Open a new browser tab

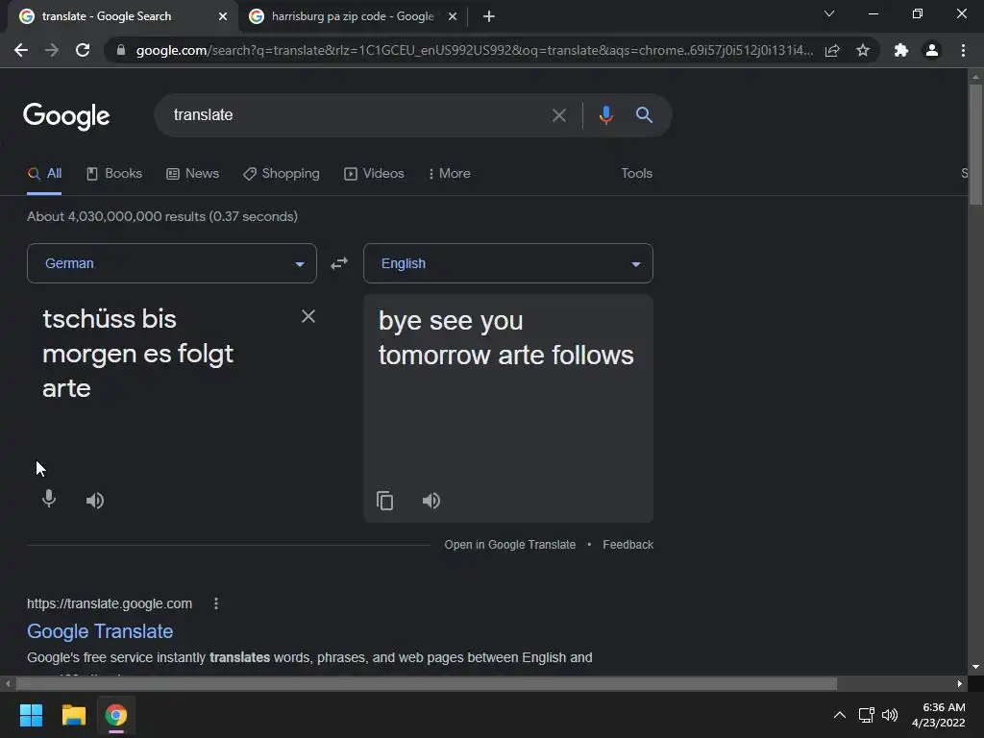click(x=489, y=16)
